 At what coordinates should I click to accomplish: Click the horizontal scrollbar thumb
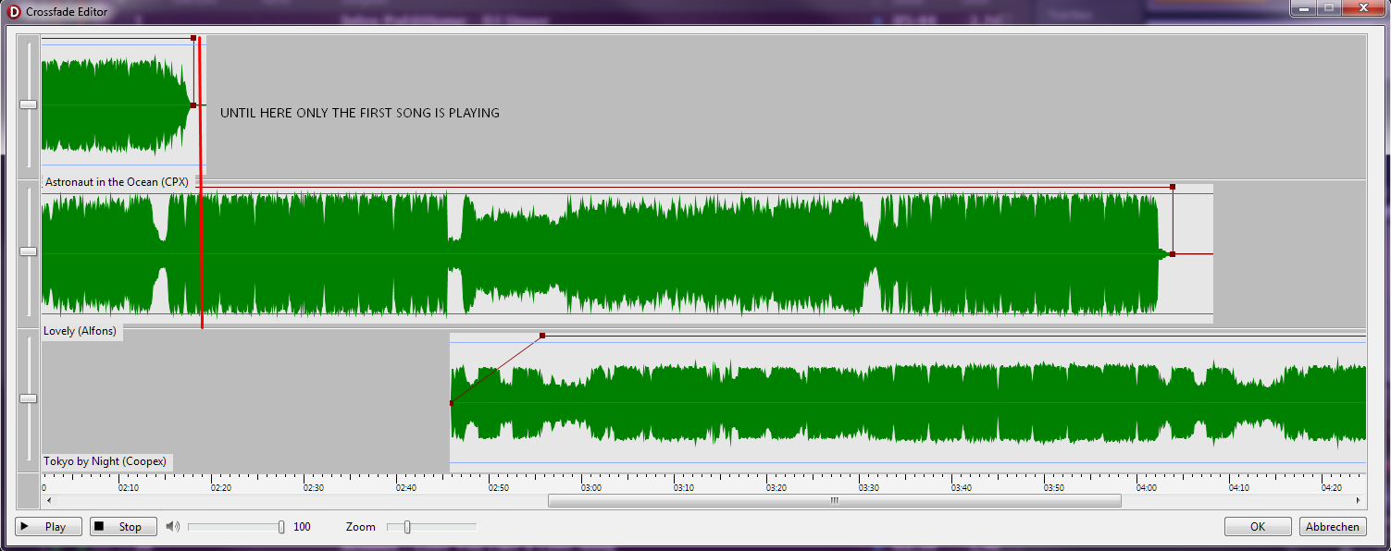coord(834,501)
